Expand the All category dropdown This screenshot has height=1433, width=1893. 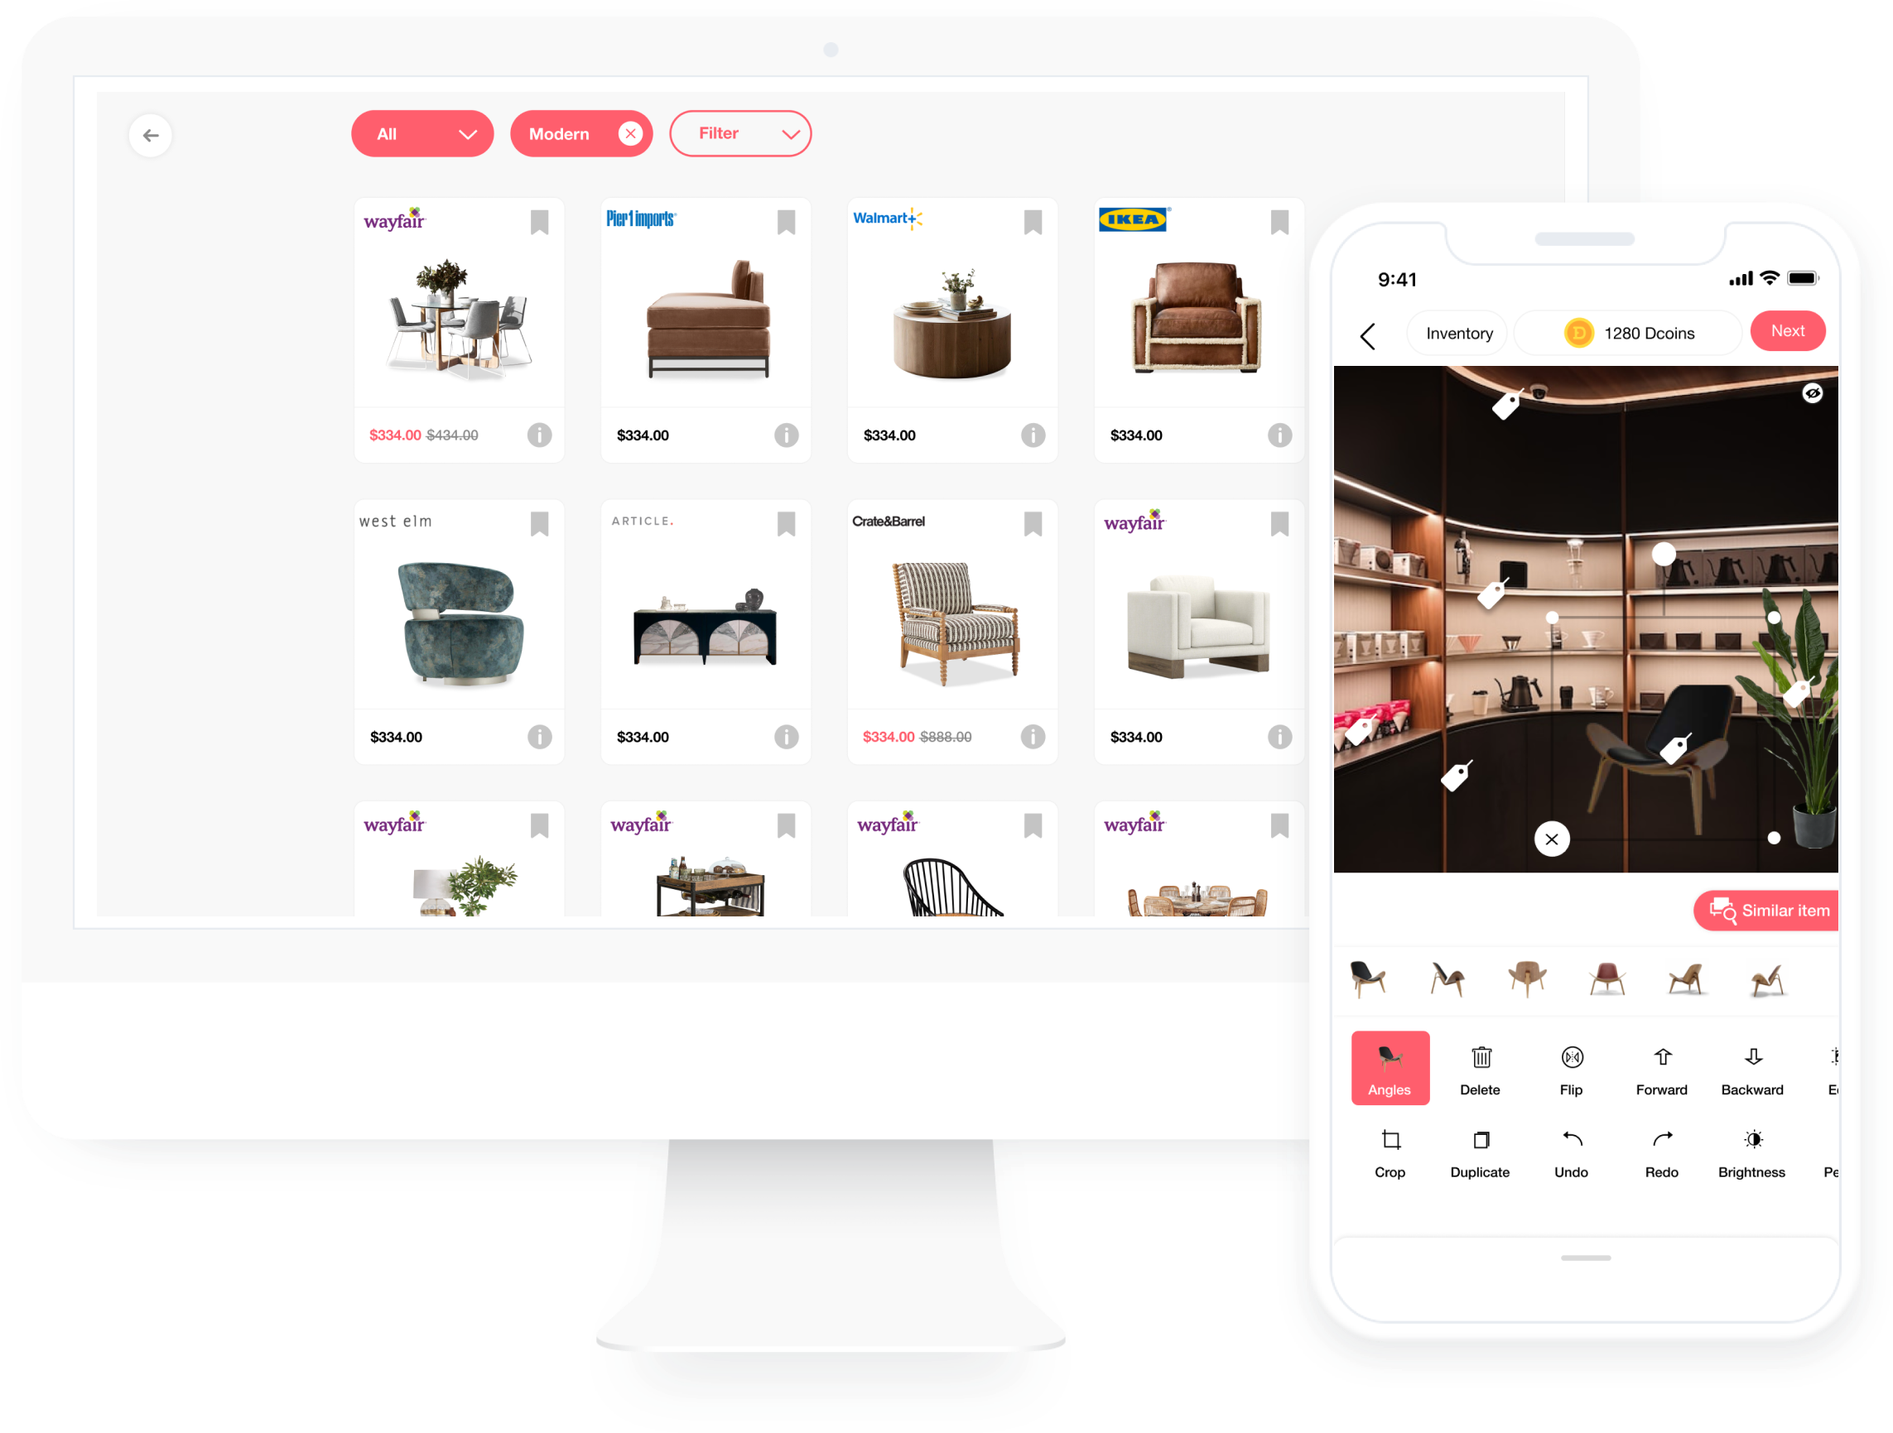[423, 132]
